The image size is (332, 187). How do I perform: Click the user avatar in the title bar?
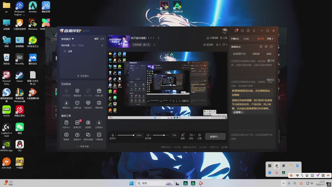point(225,31)
